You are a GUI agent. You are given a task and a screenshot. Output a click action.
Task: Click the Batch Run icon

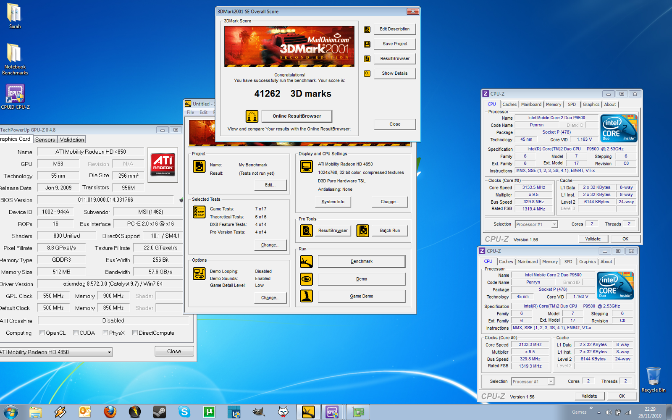[363, 231]
